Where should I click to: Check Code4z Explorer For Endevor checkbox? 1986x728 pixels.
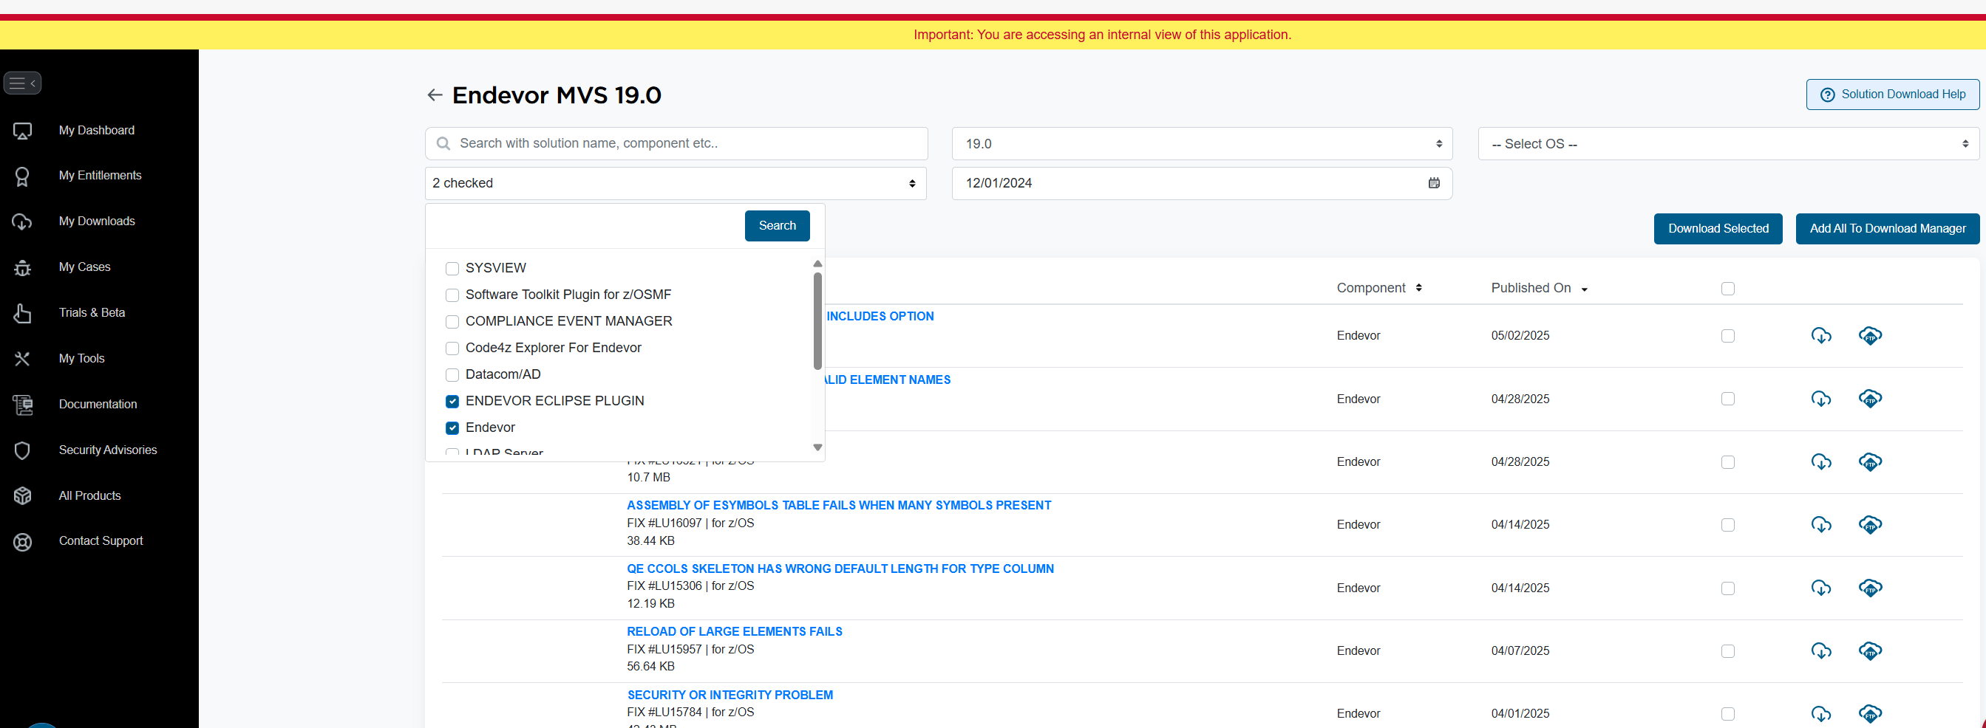[452, 348]
